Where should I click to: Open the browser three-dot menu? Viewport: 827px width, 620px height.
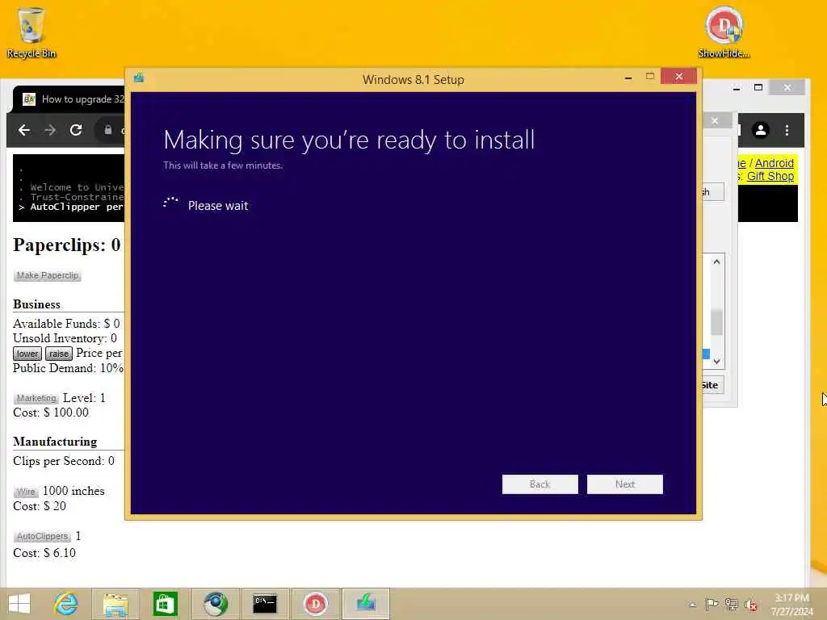787,130
